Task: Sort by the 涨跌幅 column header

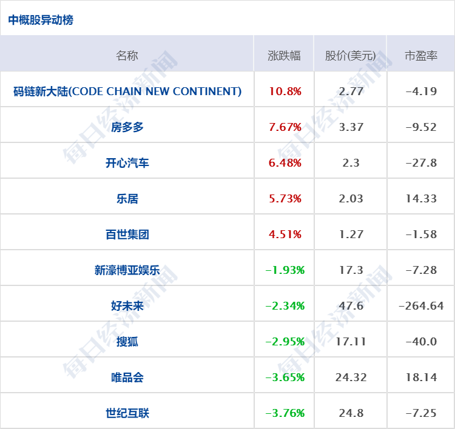Action: click(285, 56)
